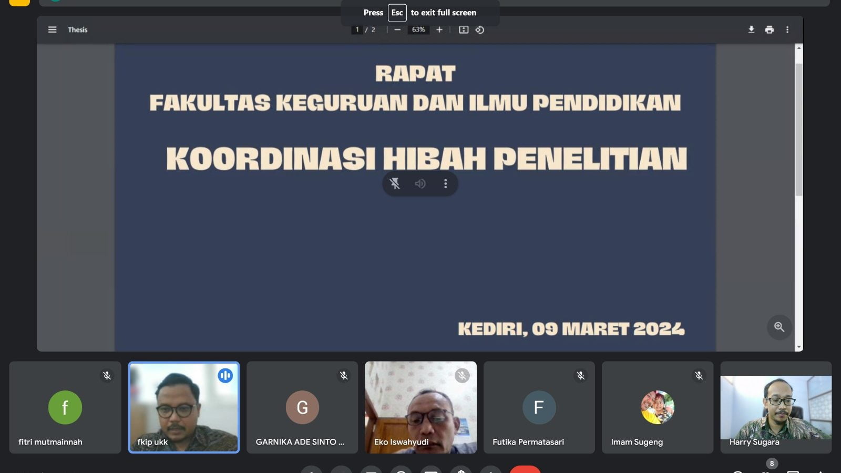Toggle presentation audio speaker icon

(x=420, y=183)
